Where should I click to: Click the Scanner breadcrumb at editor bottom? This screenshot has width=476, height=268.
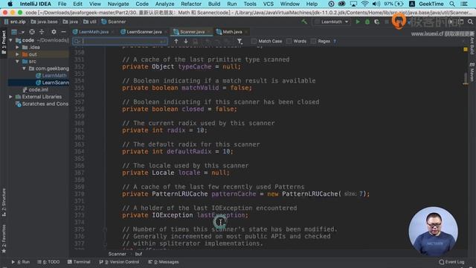pos(117,254)
